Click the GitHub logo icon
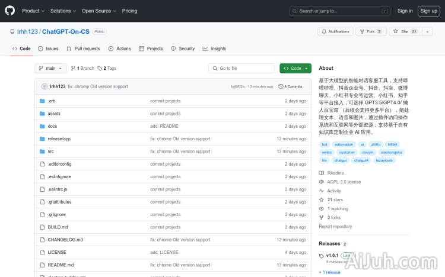 pos(11,11)
